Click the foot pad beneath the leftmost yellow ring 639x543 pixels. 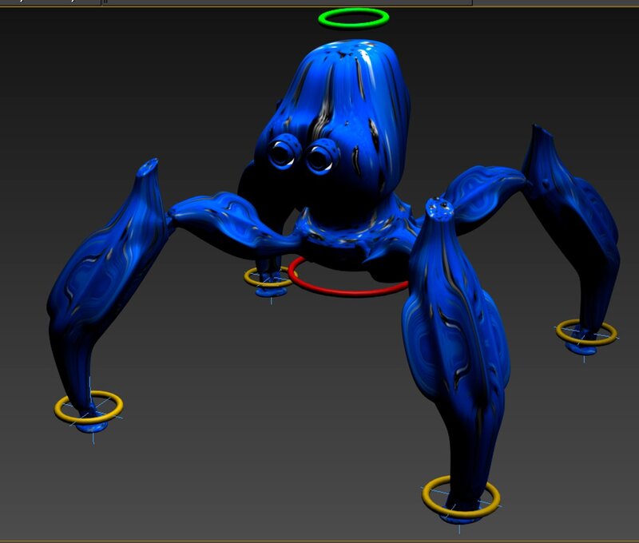89,427
